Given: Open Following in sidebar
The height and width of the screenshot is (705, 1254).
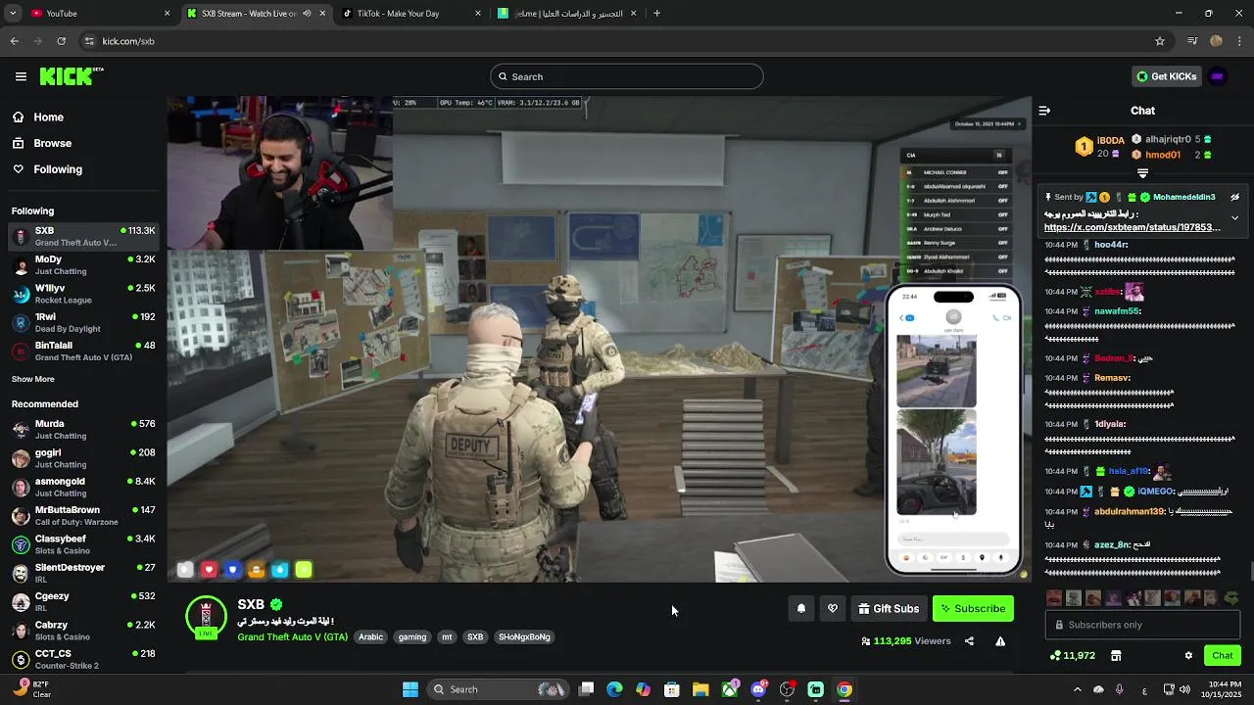Looking at the screenshot, I should point(47,169).
